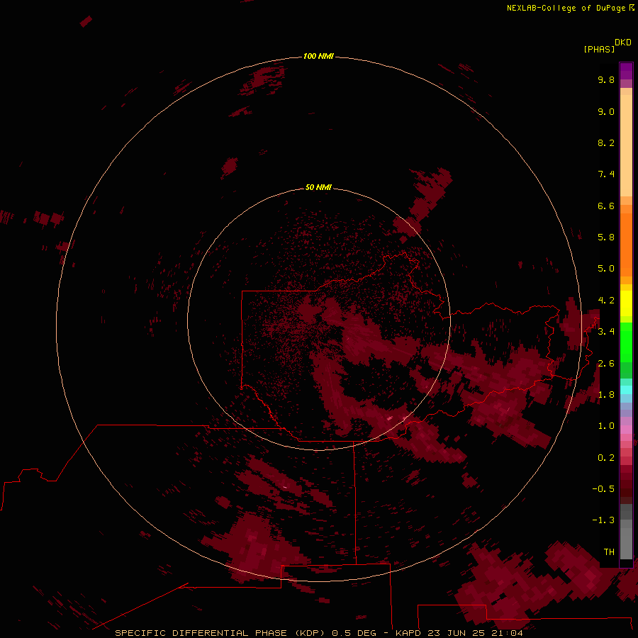Select the 0.2 scale value
The width and height of the screenshot is (638, 638).
pos(606,458)
